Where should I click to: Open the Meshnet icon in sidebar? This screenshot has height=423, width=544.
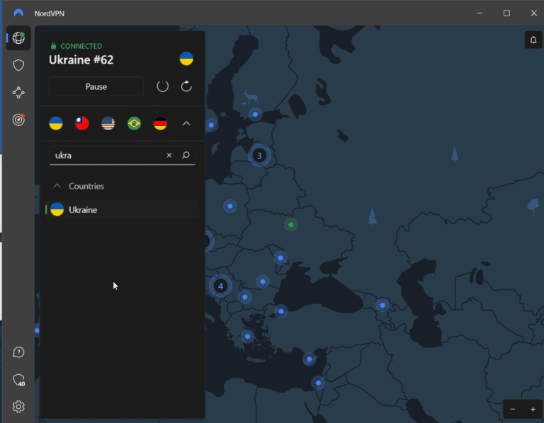(19, 93)
